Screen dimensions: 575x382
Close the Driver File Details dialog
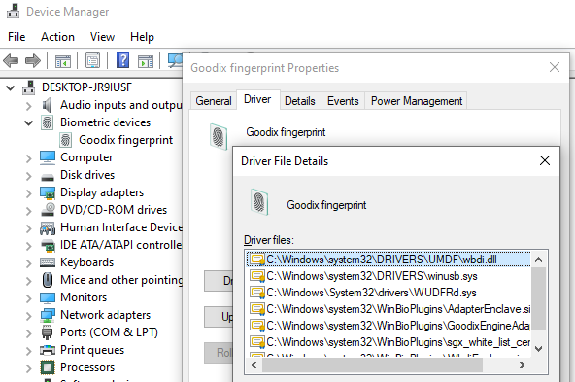click(x=545, y=160)
